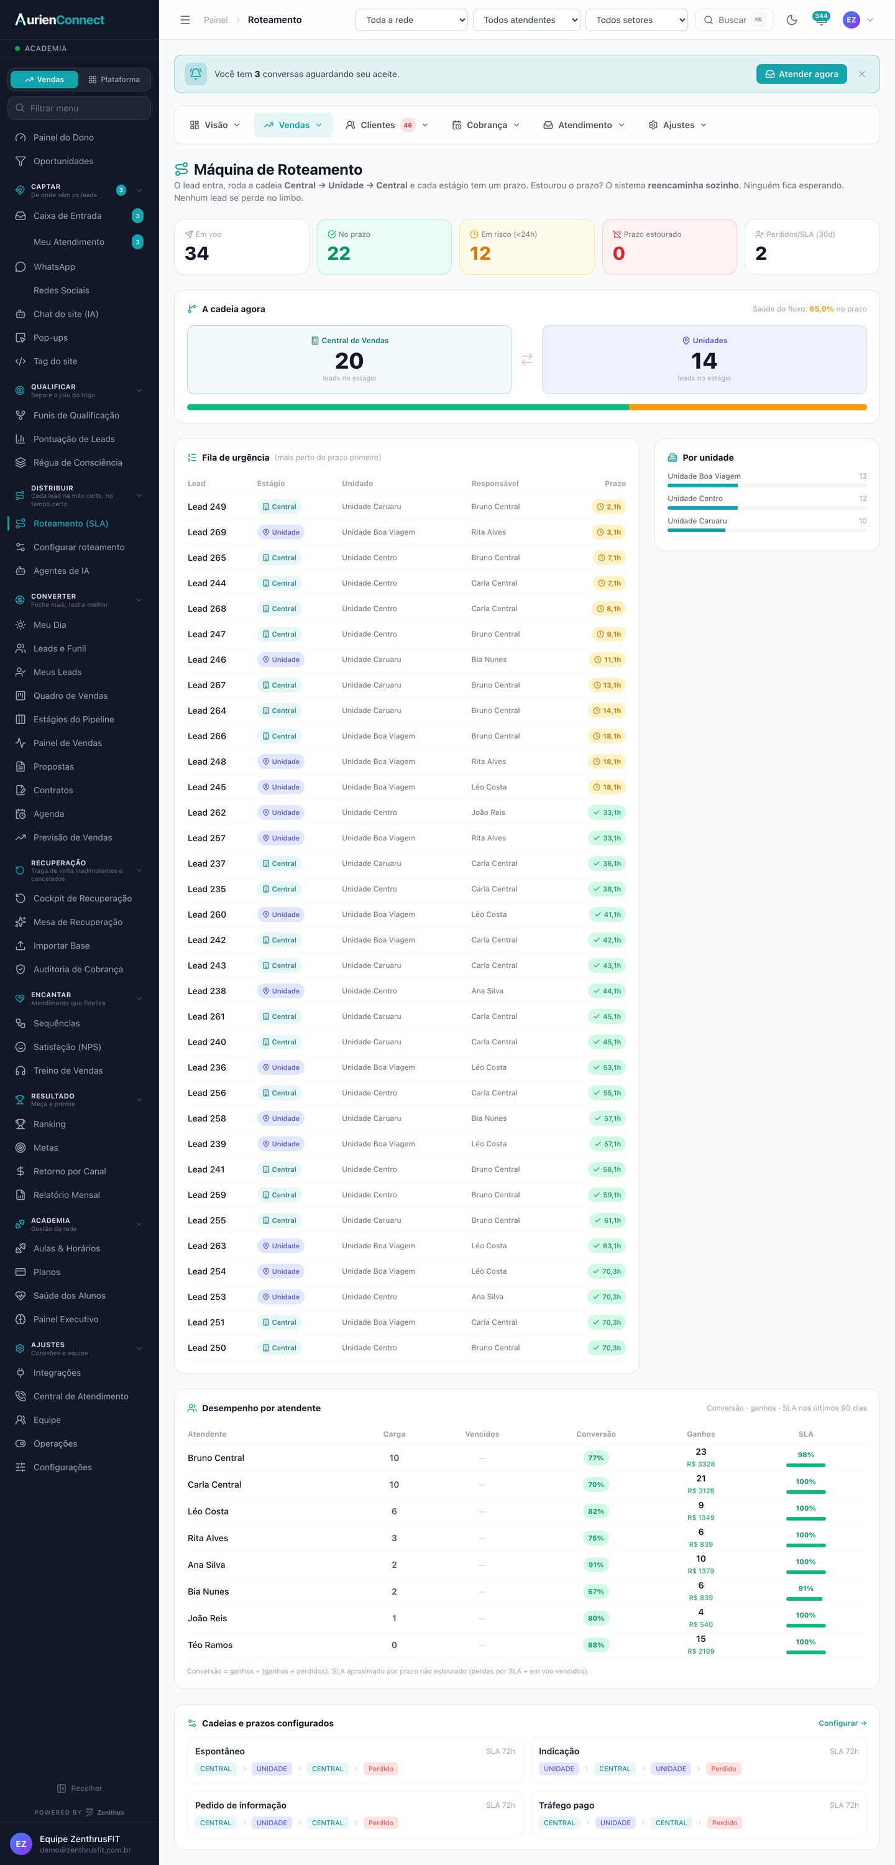895x1865 pixels.
Task: Click the Configurar link for cadeias
Action: tap(842, 1723)
